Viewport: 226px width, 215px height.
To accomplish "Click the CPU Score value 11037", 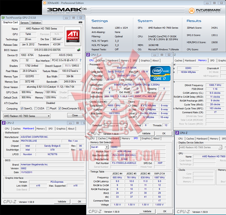I will click(x=214, y=50).
